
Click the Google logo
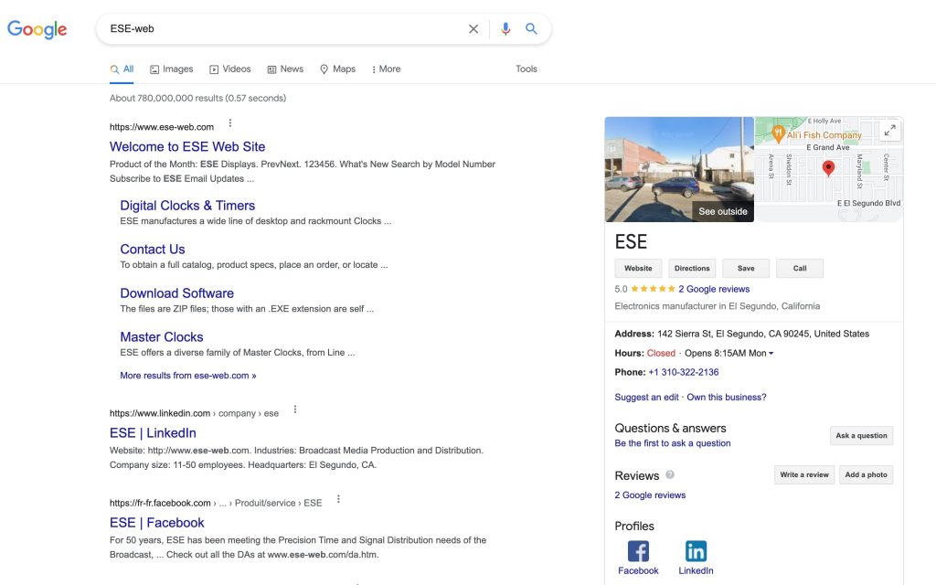pyautogui.click(x=37, y=29)
